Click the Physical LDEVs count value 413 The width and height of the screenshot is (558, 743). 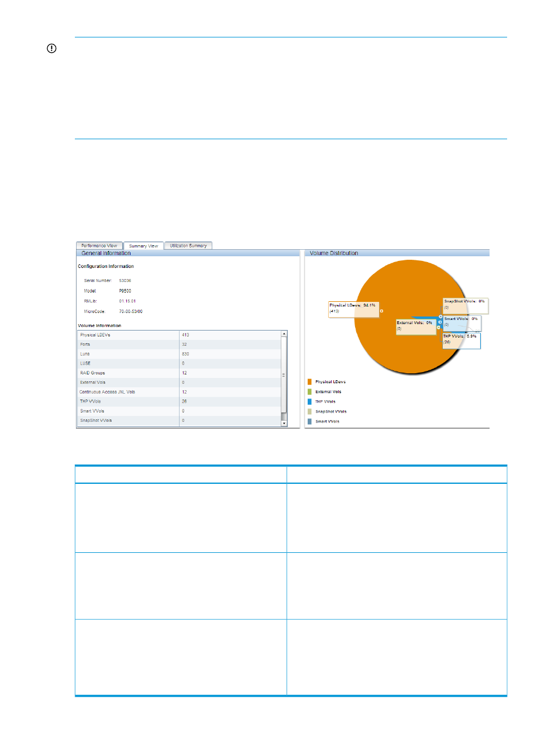185,335
